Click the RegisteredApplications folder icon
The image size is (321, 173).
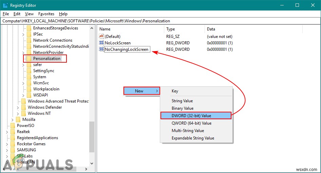click(13, 138)
